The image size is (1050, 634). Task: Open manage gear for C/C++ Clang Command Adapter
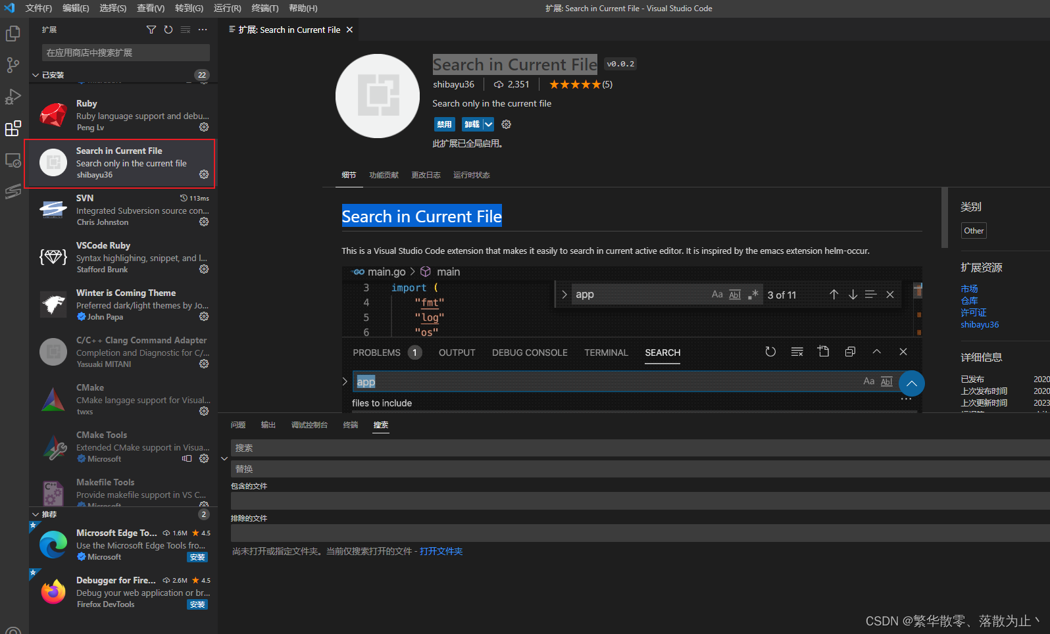204,364
